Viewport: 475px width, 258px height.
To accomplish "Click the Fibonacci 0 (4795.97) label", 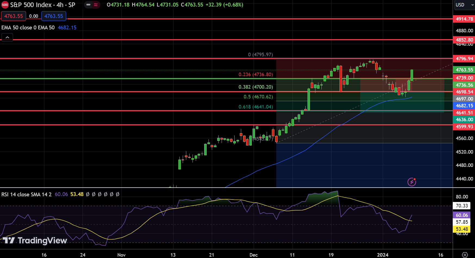I will [x=260, y=55].
